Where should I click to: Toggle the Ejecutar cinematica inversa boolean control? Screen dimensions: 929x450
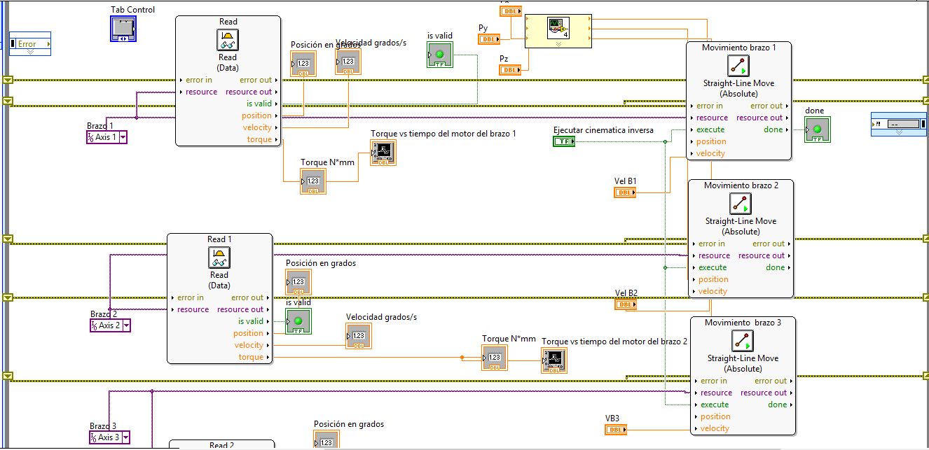[564, 142]
